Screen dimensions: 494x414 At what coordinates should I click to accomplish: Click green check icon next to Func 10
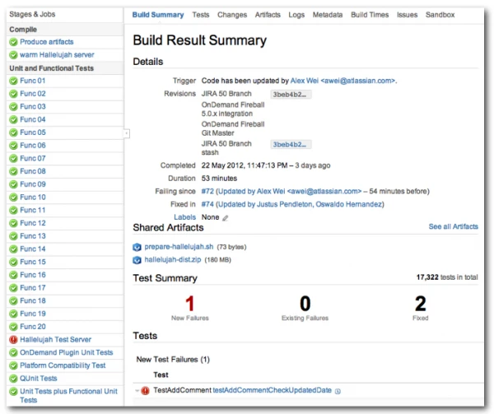tap(13, 198)
